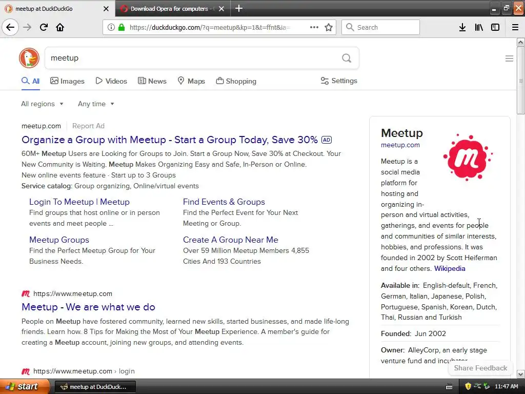This screenshot has height=394, width=525.
Task: Switch to the Shopping tab
Action: coord(236,81)
